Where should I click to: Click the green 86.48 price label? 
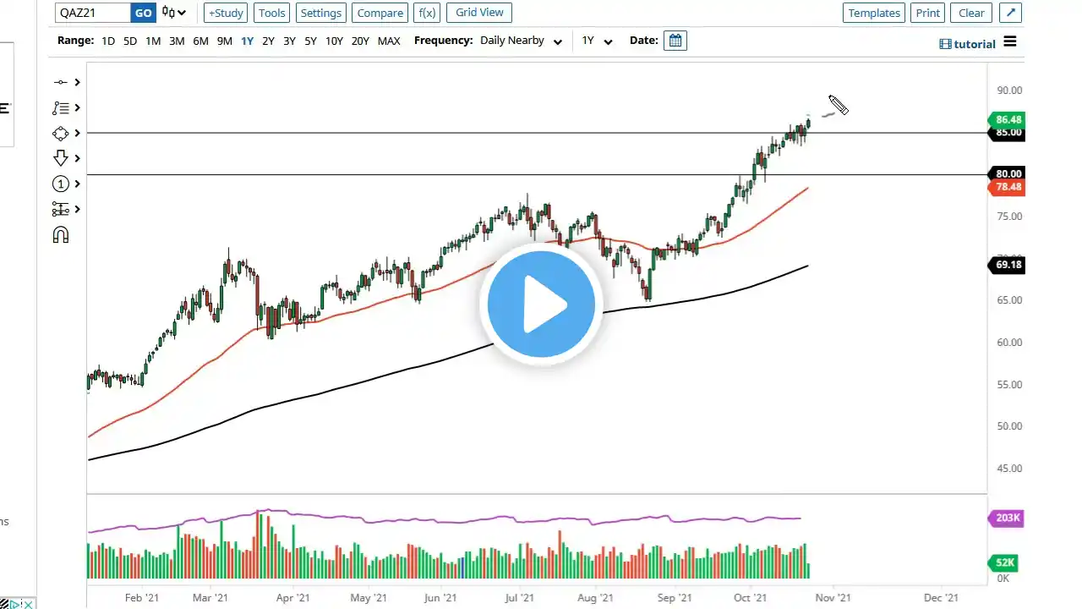(1007, 120)
